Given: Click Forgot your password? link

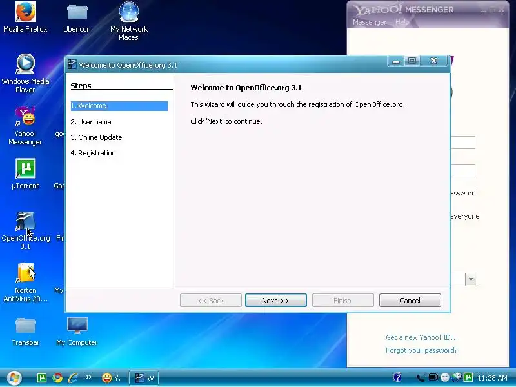Looking at the screenshot, I should point(422,350).
